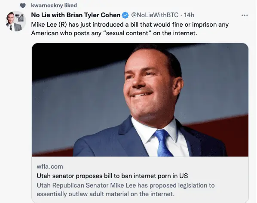Open the @NoLieWithBTC handle

click(155, 15)
